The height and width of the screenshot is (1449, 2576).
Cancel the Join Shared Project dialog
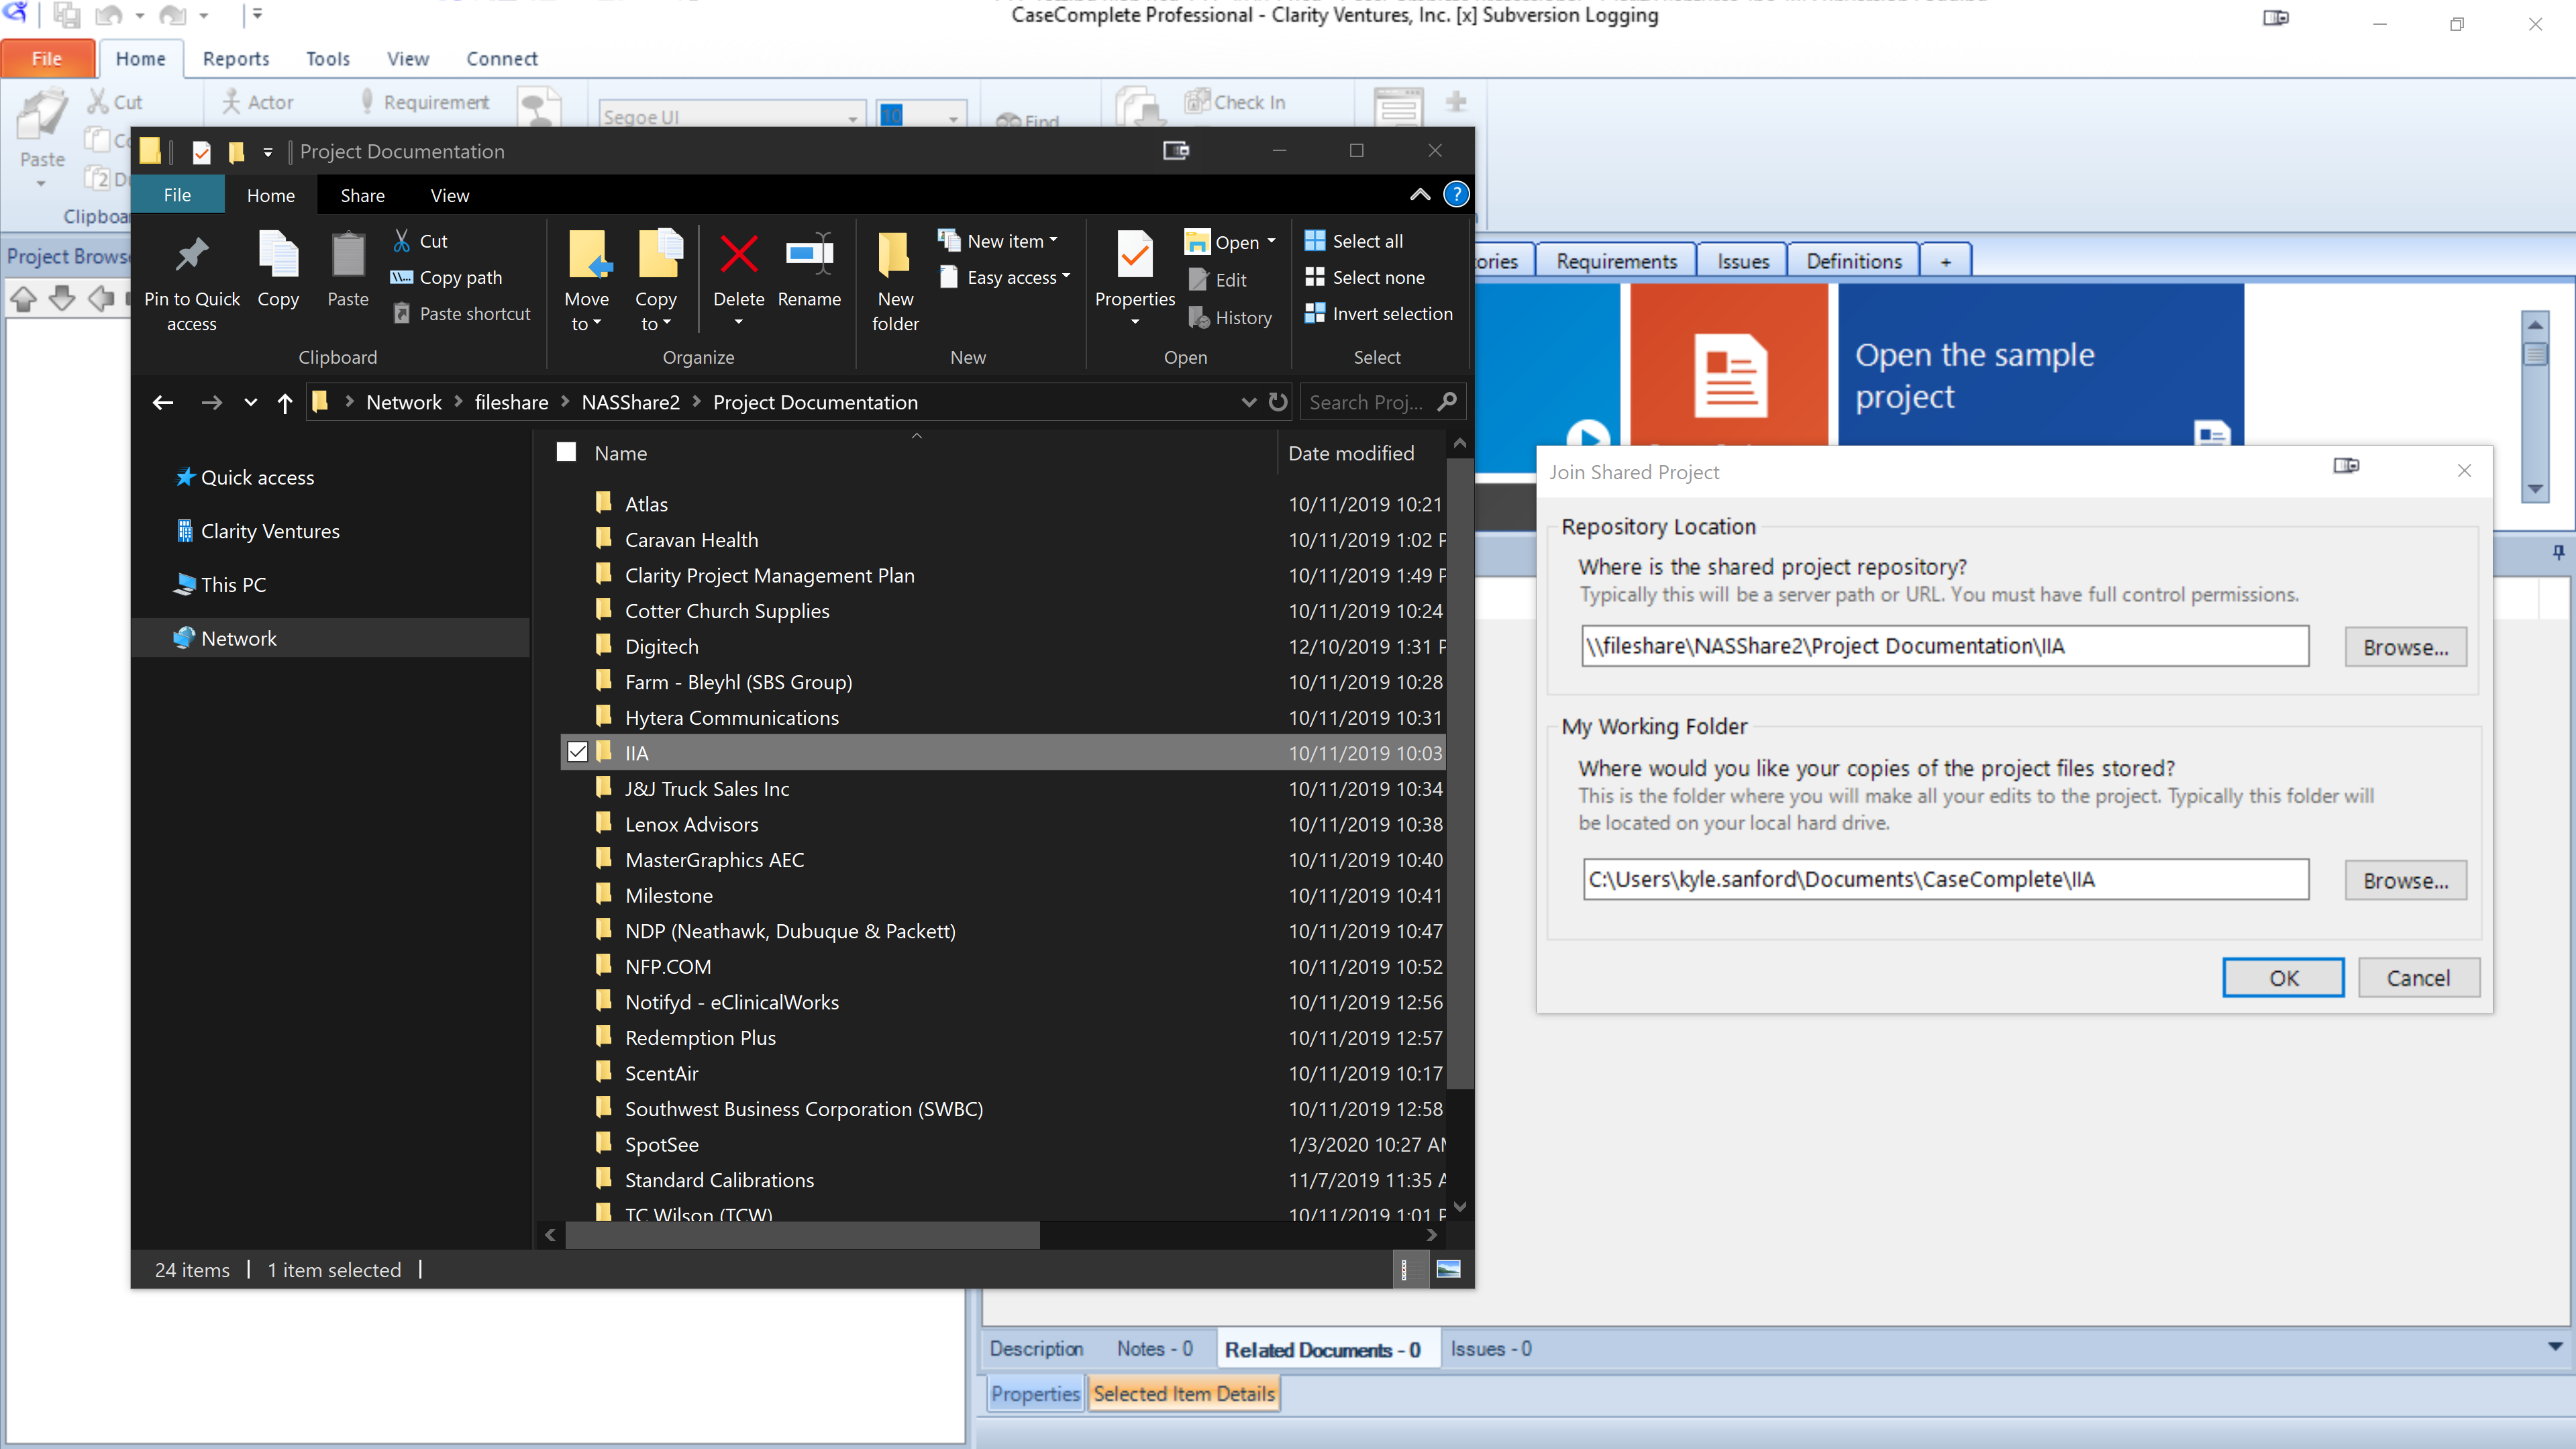click(x=2418, y=977)
